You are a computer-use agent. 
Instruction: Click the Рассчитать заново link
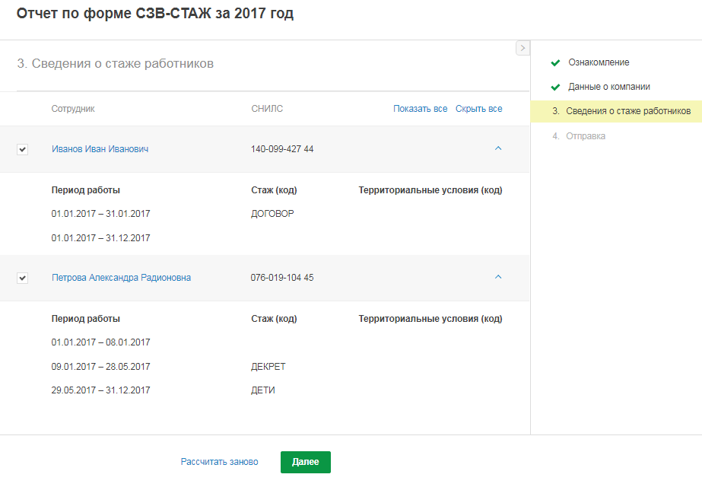pyautogui.click(x=219, y=462)
